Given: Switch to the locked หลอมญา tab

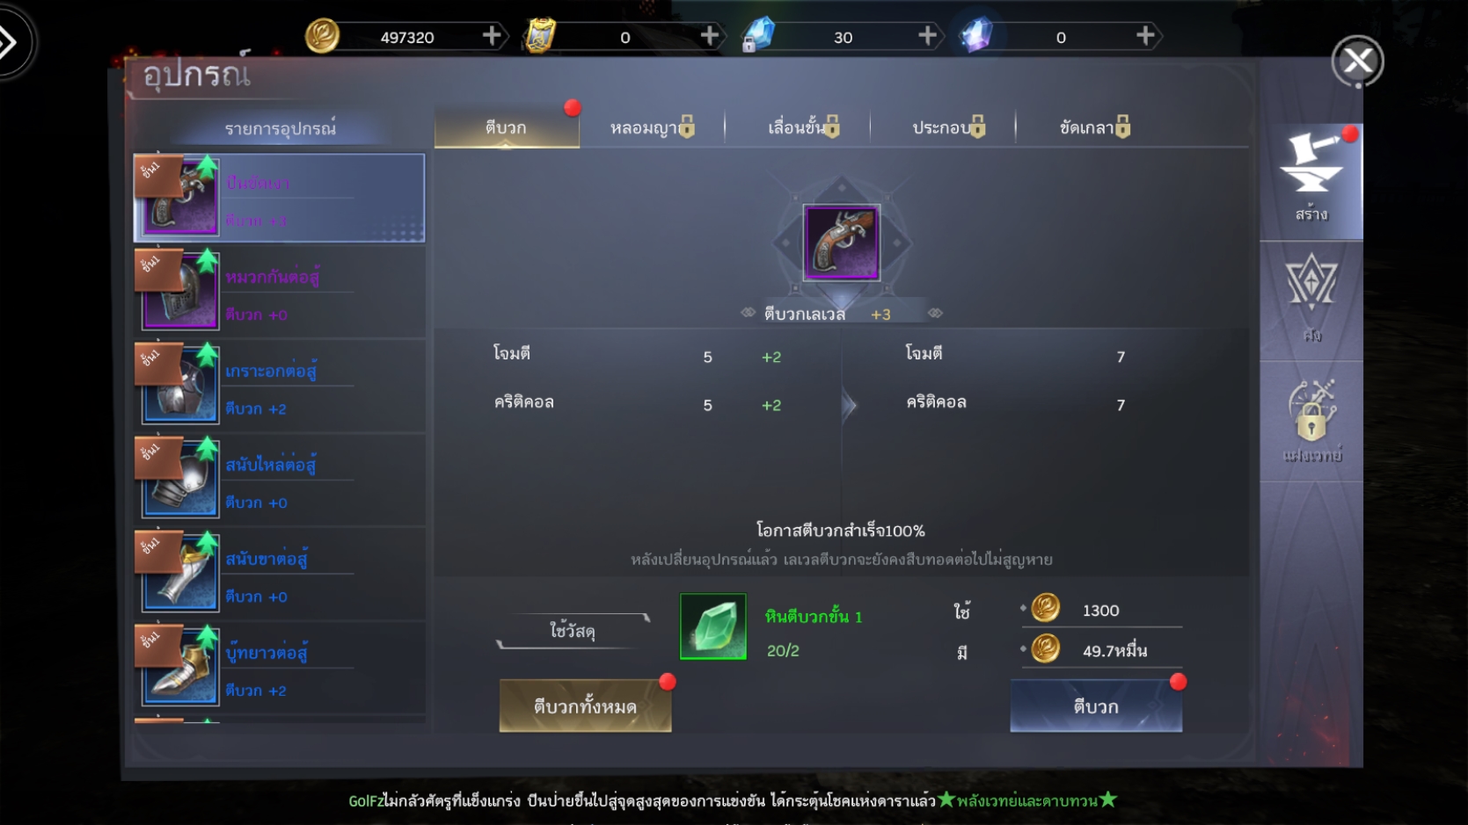Looking at the screenshot, I should point(652,128).
